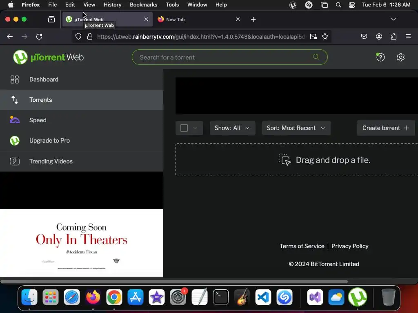Open the Sort: Most Recent dropdown
418x313 pixels.
(x=296, y=128)
